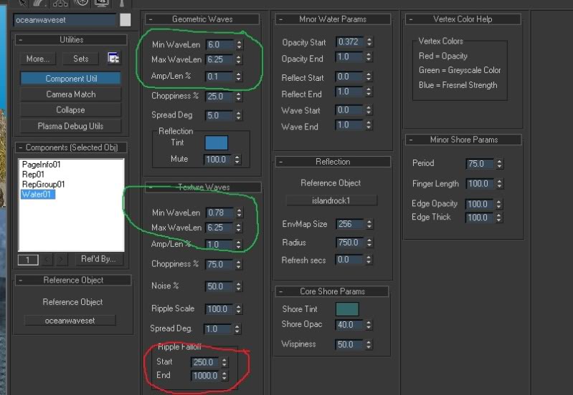Click the component index field showing 1
Screen dimensions: 573x395
[28, 260]
